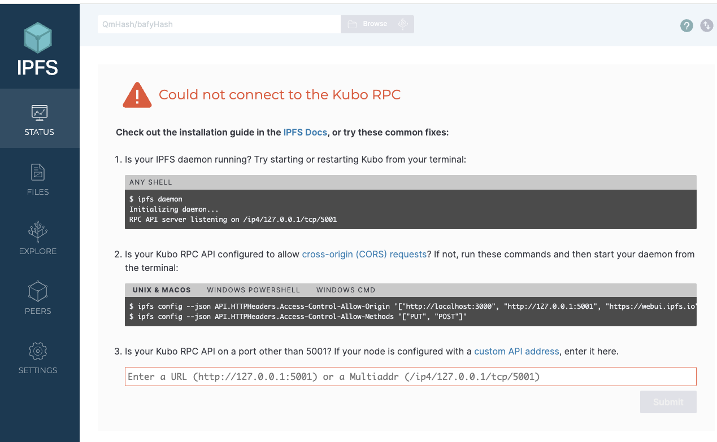Screen dimensions: 717x442
Task: Open Explore via its IPLD tree icon
Action: [x=38, y=232]
